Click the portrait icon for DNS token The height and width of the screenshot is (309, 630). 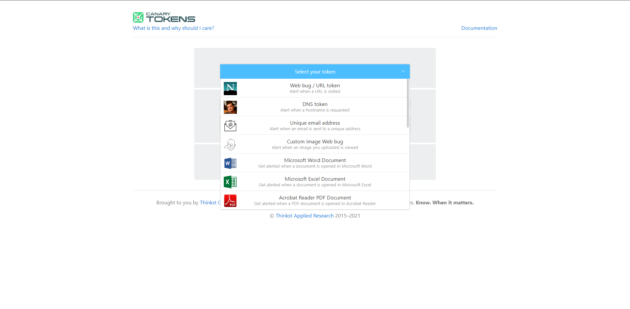[230, 107]
